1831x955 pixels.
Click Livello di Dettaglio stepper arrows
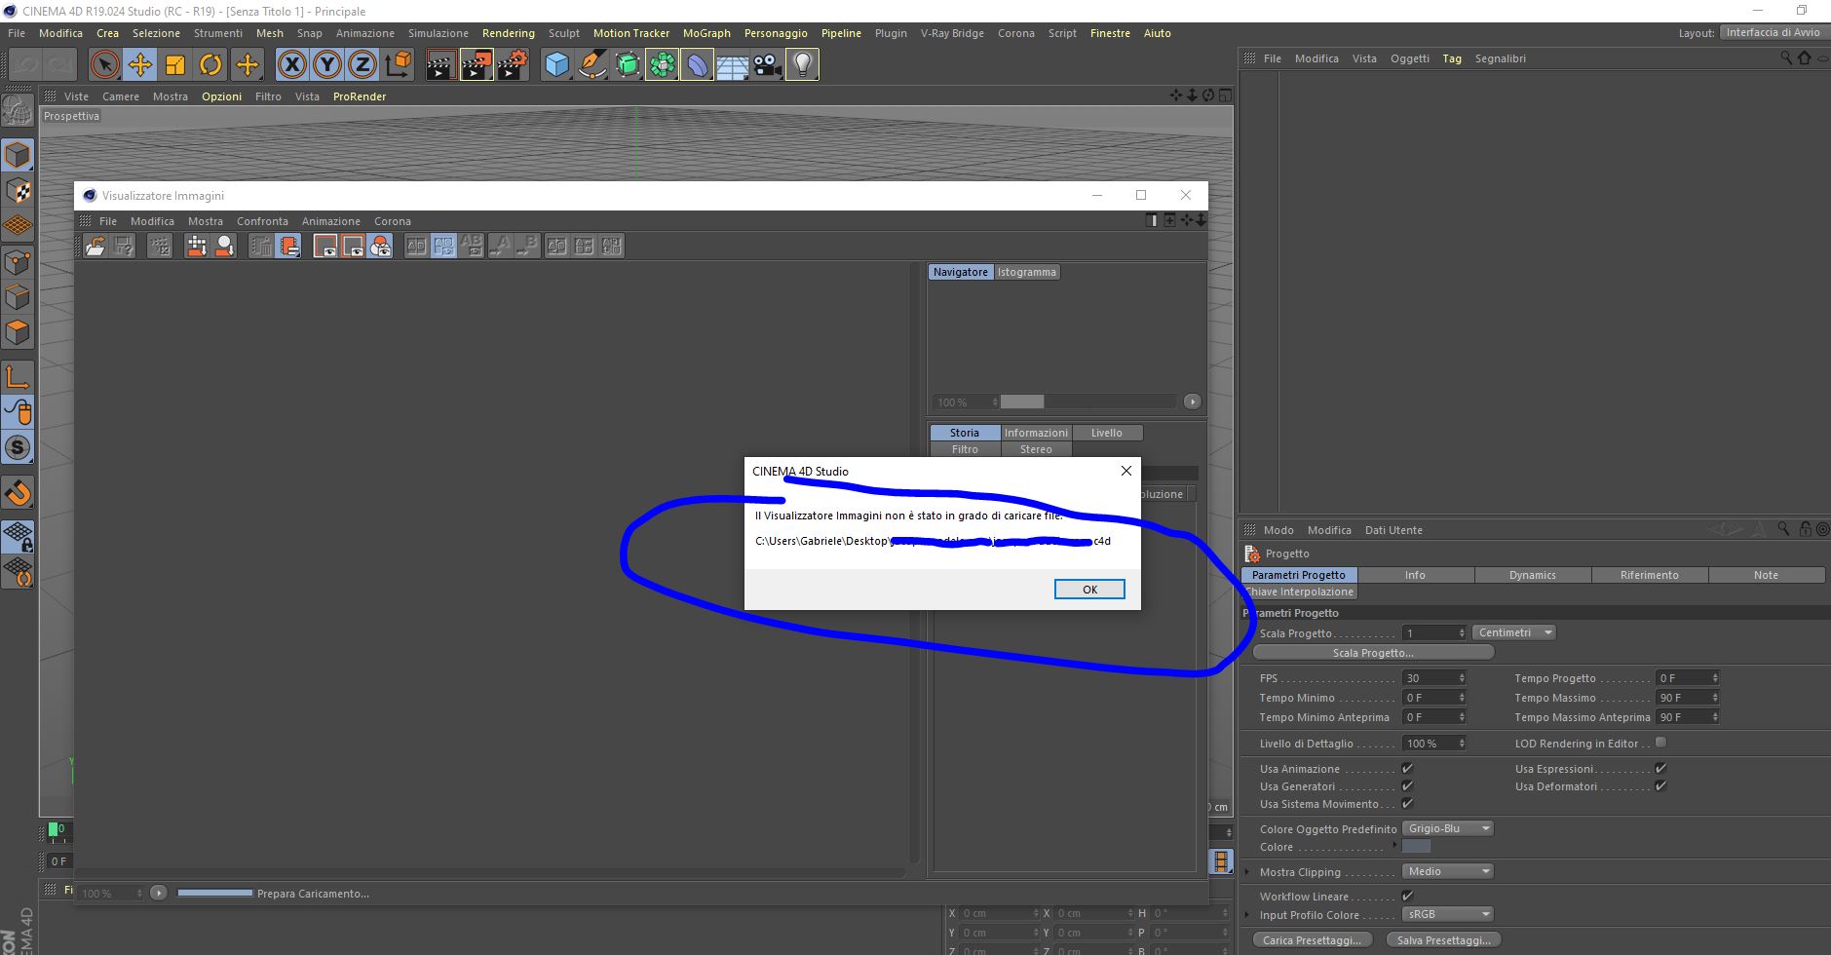tap(1462, 744)
